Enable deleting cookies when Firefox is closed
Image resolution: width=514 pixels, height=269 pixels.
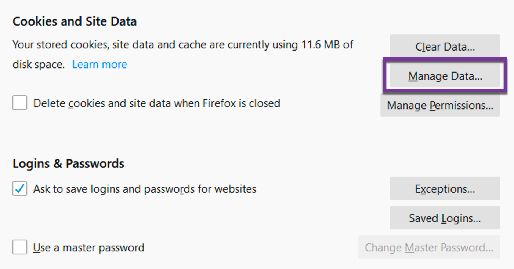[x=20, y=103]
